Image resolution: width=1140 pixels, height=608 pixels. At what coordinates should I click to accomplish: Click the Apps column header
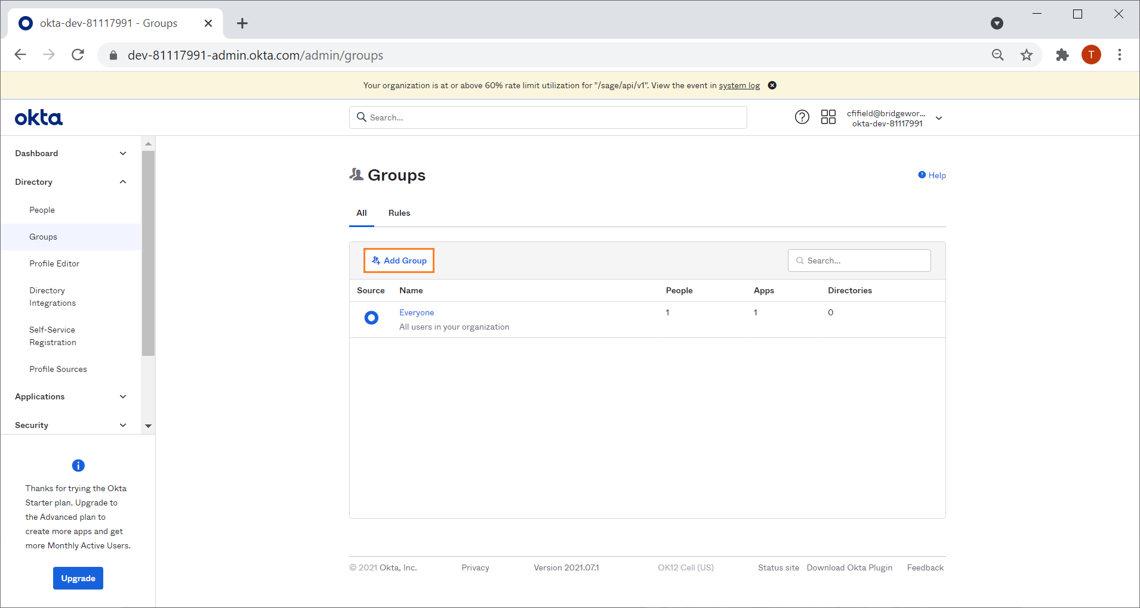click(763, 290)
